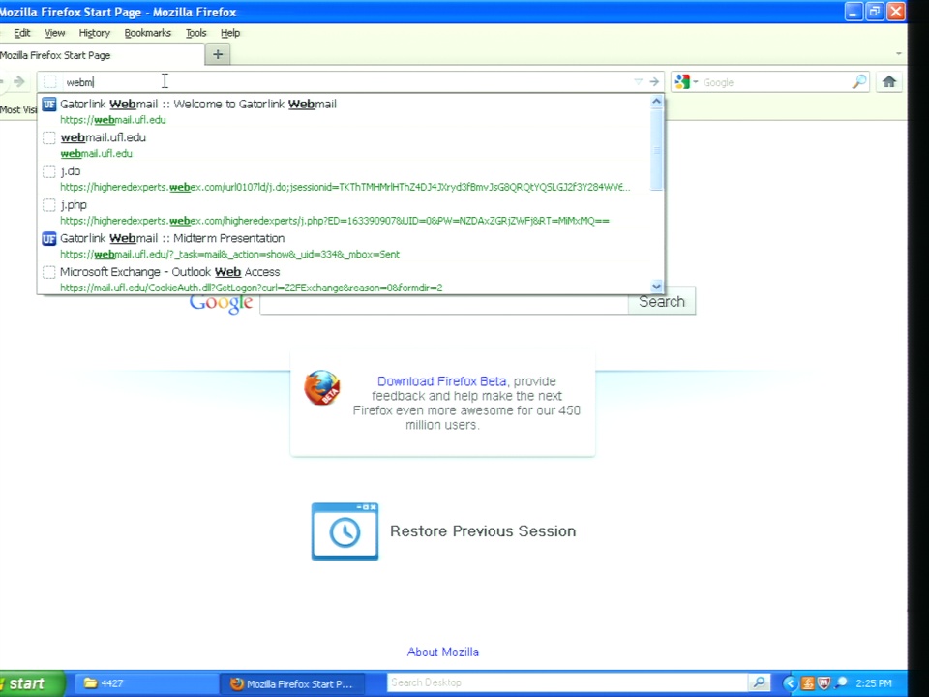The height and width of the screenshot is (697, 929).
Task: Open the 4427 folder taskbar item
Action: pyautogui.click(x=145, y=683)
